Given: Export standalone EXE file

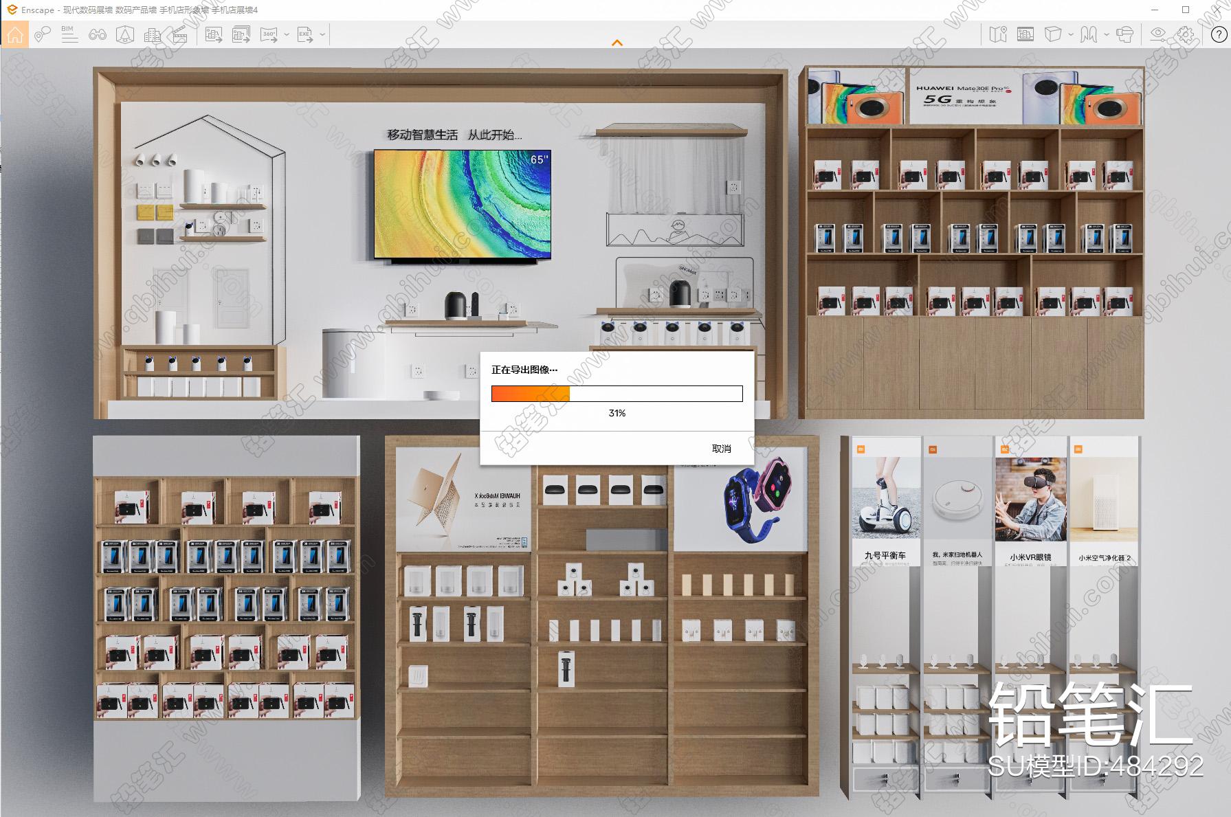Looking at the screenshot, I should click(x=305, y=34).
